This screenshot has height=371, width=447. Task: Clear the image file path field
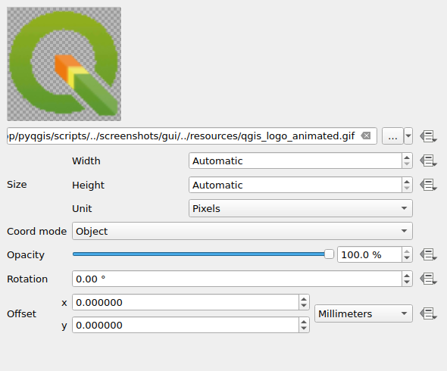pyautogui.click(x=366, y=136)
